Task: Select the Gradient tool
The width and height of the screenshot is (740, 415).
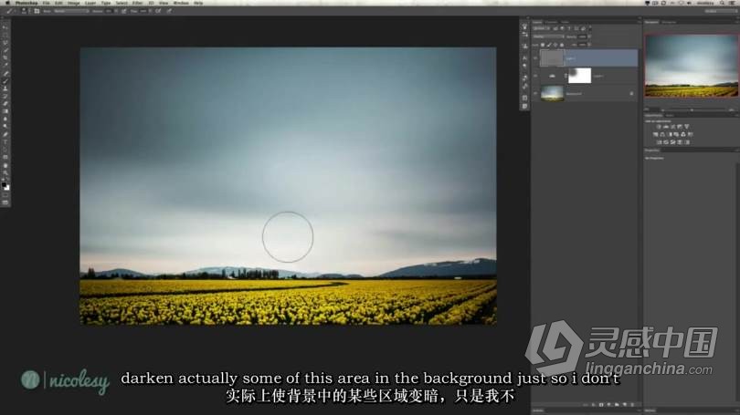Action: (5, 111)
